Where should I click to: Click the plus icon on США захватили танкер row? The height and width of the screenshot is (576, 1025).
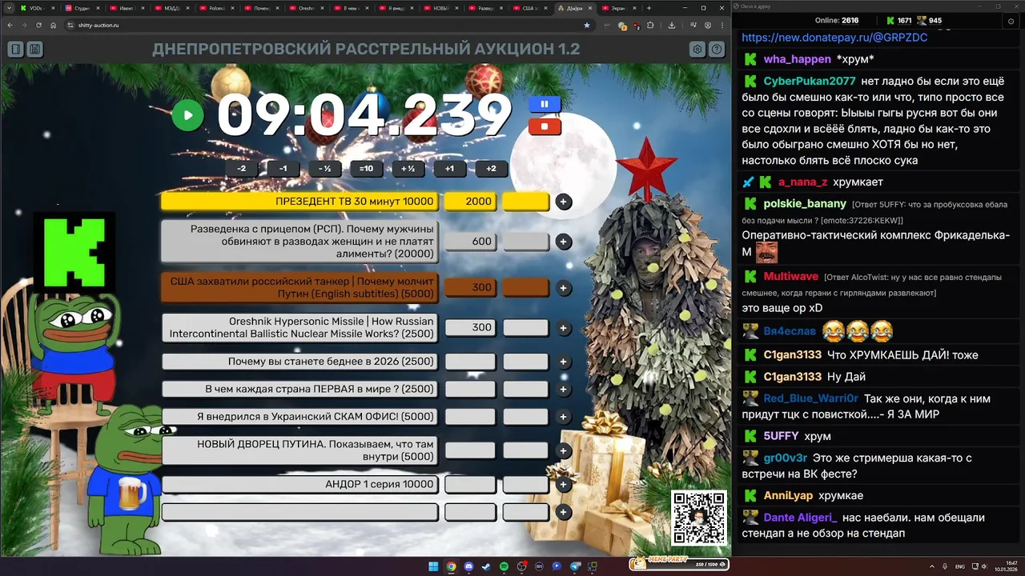coord(564,288)
